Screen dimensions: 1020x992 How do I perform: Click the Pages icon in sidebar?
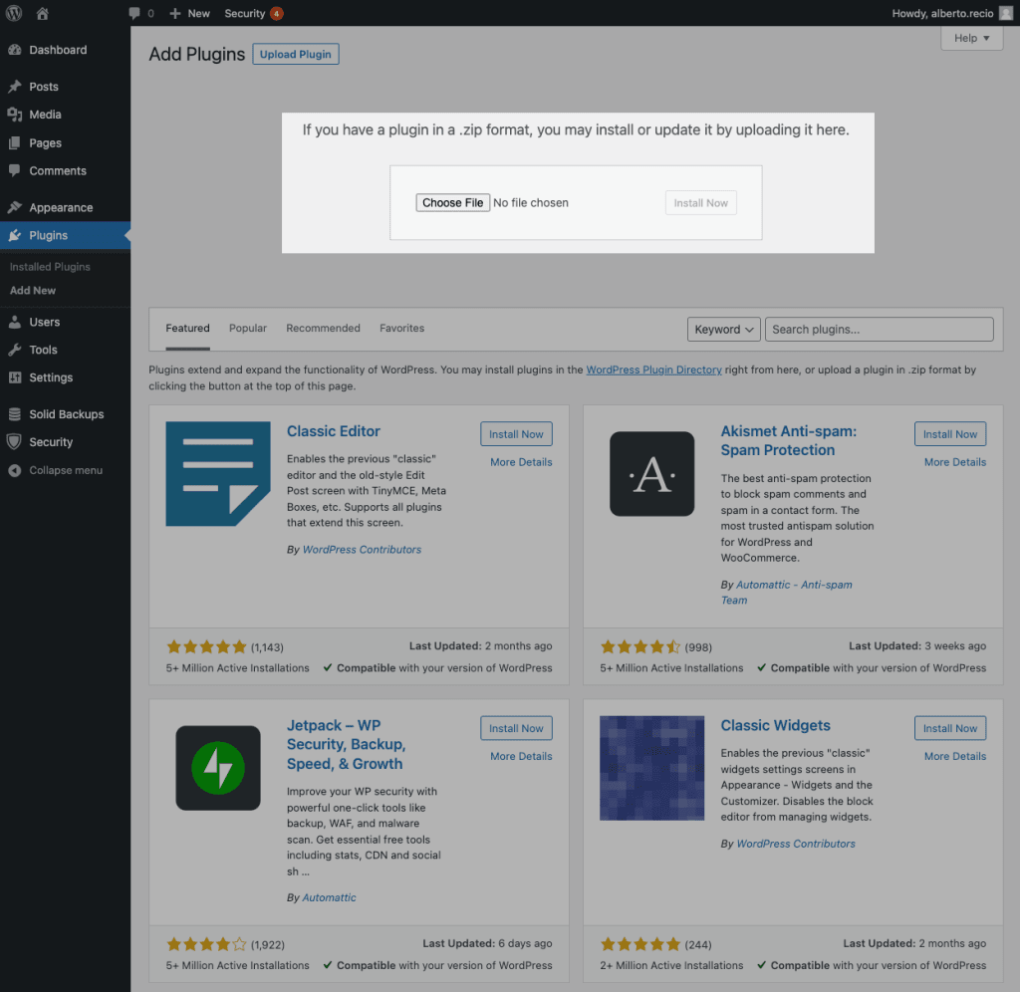coord(14,142)
